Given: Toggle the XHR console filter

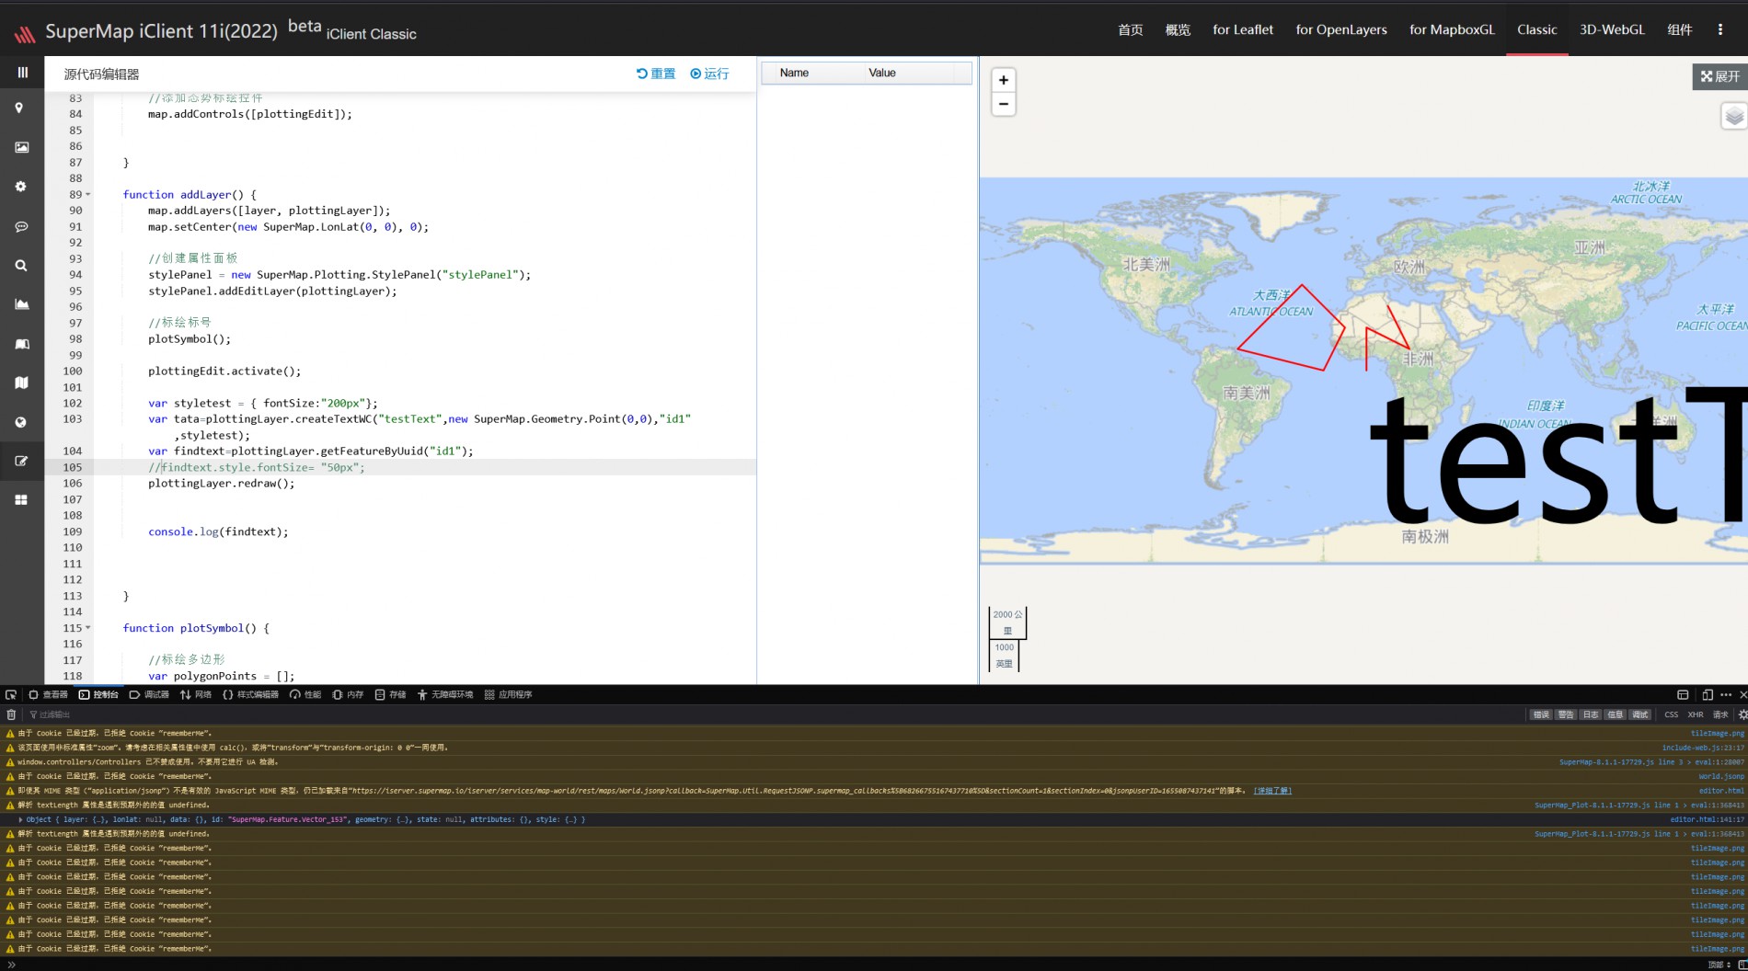Looking at the screenshot, I should pyautogui.click(x=1696, y=714).
